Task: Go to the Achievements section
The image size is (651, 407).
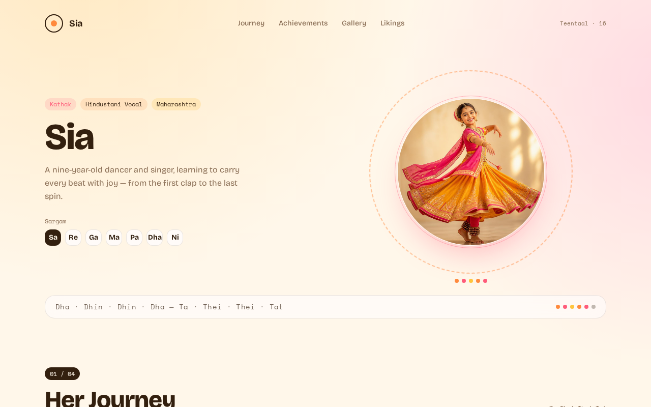Action: 303,23
